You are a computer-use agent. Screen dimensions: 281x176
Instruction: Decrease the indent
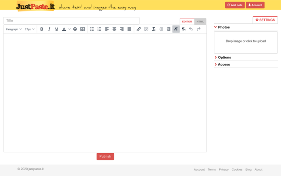click(161, 29)
